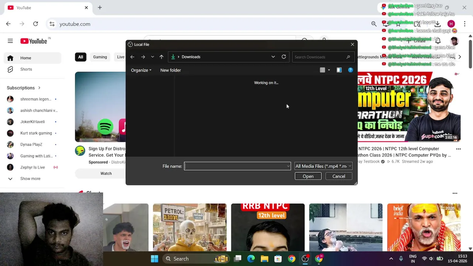Click the Downloads breadcrumb in address bar
The height and width of the screenshot is (266, 473).
point(191,57)
